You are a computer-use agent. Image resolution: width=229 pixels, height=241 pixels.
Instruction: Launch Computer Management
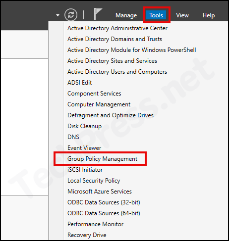click(99, 104)
